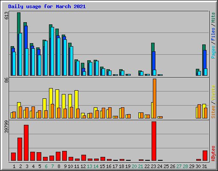The image size is (218, 171).
Task: Click day 17 on the x-axis
Action: pos(115,166)
